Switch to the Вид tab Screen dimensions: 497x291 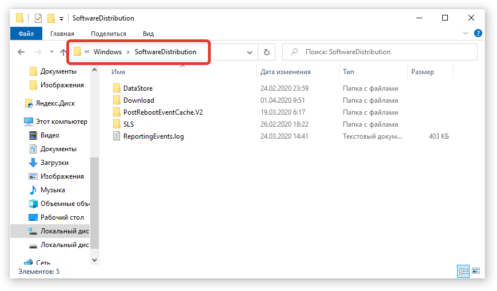tap(148, 34)
